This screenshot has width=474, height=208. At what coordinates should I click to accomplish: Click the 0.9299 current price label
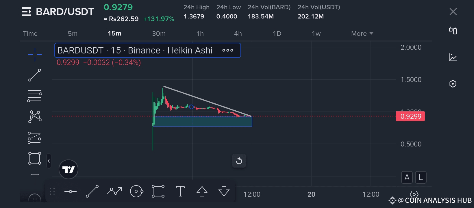click(410, 116)
